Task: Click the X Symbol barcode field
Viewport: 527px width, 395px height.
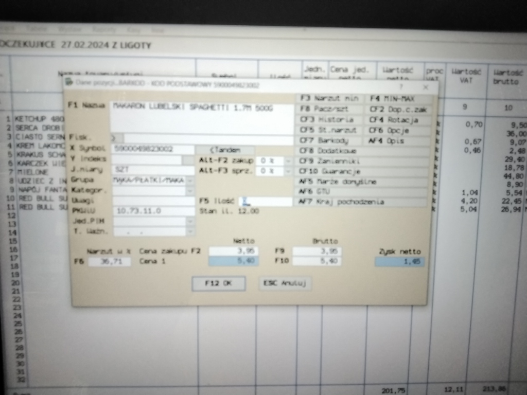Action: pyautogui.click(x=153, y=149)
